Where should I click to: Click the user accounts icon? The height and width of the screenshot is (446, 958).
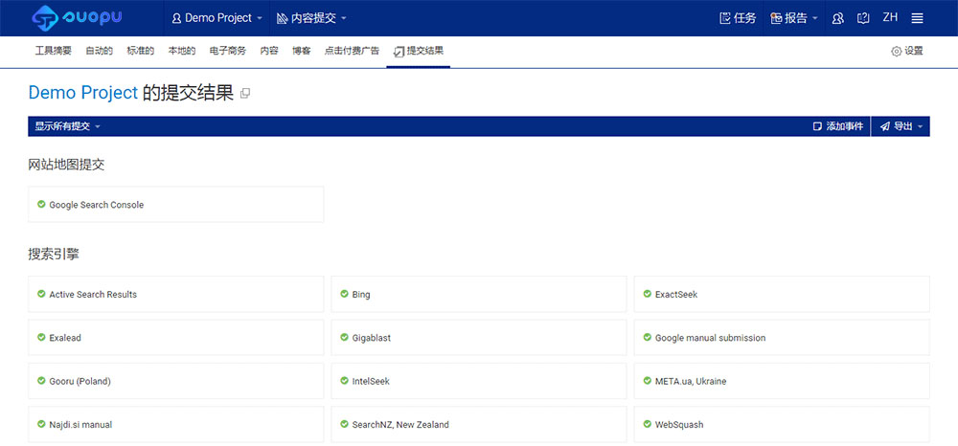coord(838,18)
